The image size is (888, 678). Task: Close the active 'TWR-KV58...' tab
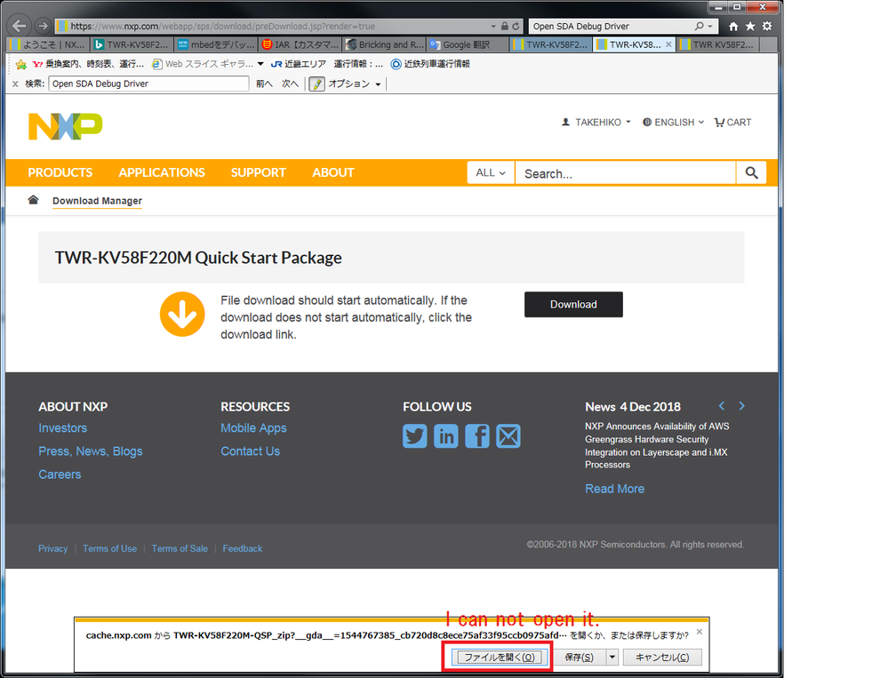pyautogui.click(x=668, y=44)
